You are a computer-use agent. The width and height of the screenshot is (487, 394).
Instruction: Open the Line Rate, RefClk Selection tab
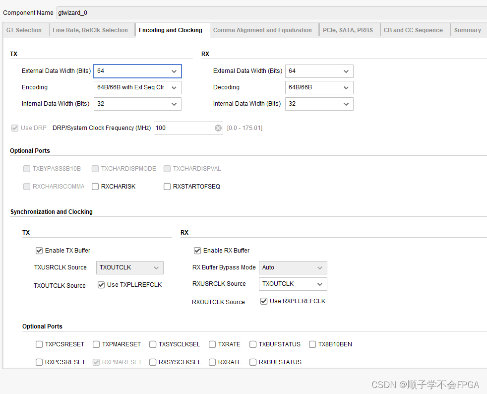[90, 30]
